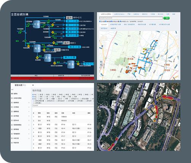
Task: Open the 儀表板 dashboard item with the grid icon
Action: coord(14,94)
